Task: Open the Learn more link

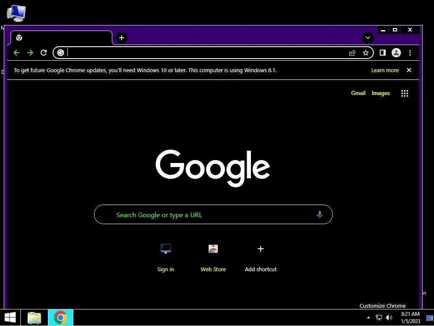Action: point(385,70)
